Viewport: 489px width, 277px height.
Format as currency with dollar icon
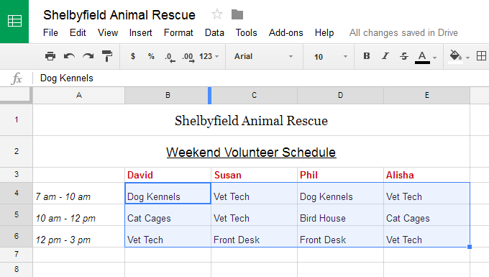coord(133,56)
